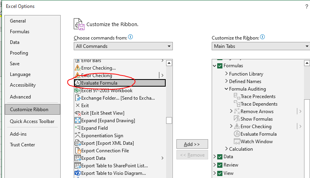
Task: Click the Export Table to Visio Diagram icon
Action: pyautogui.click(x=78, y=173)
